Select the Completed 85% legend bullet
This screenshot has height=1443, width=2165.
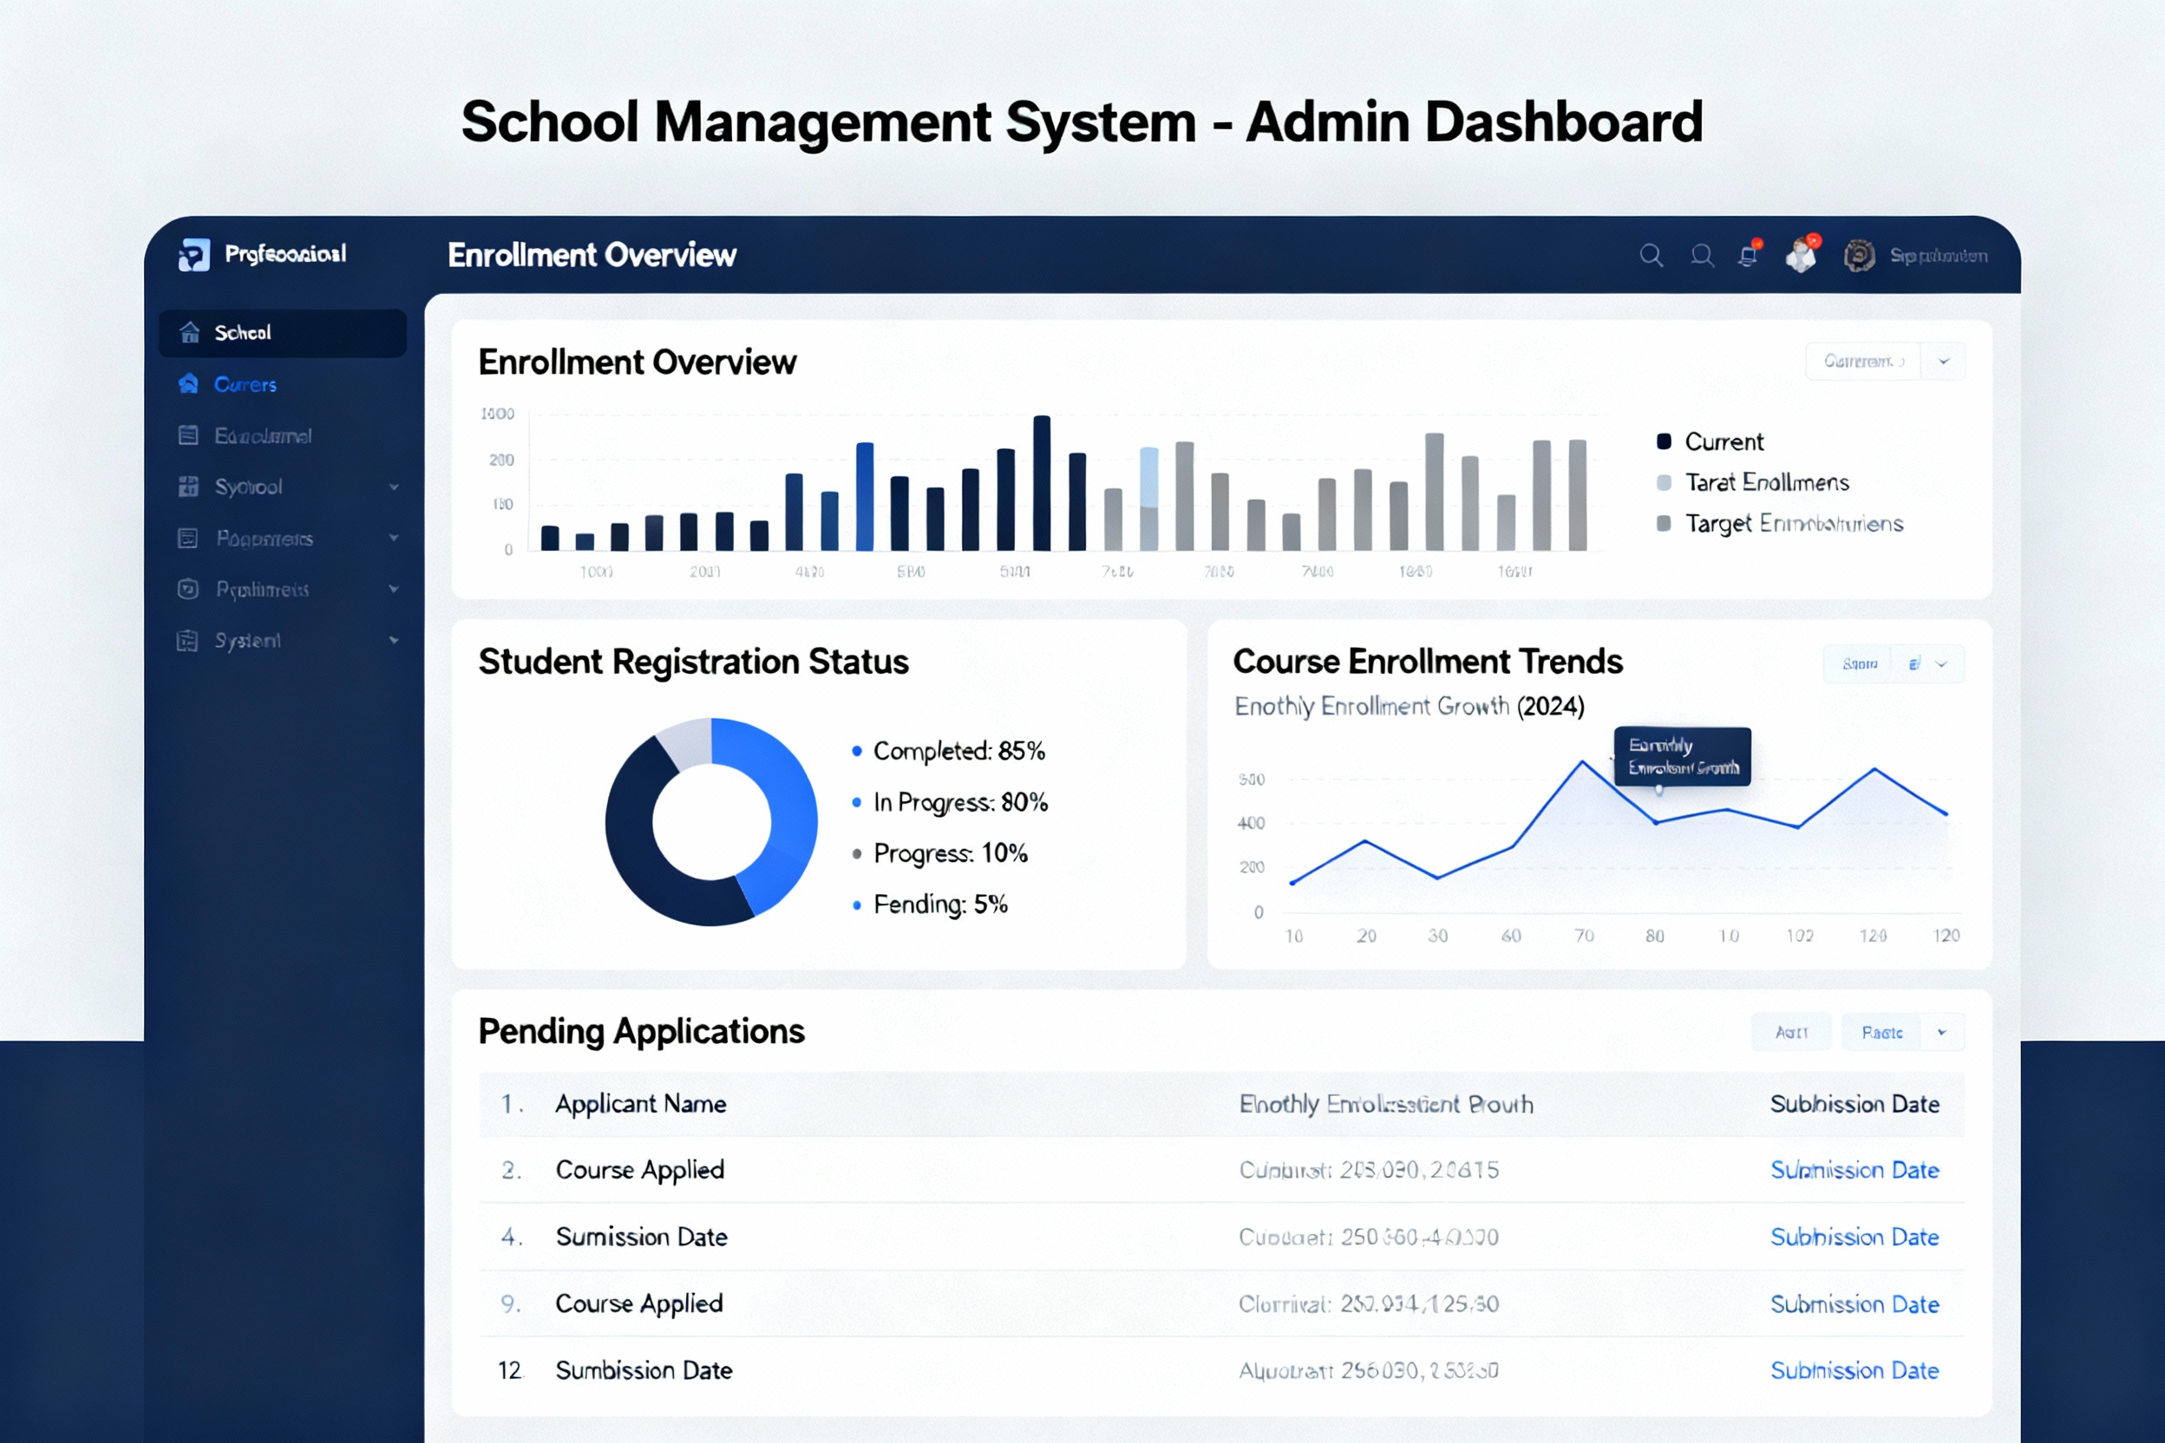pos(855,751)
